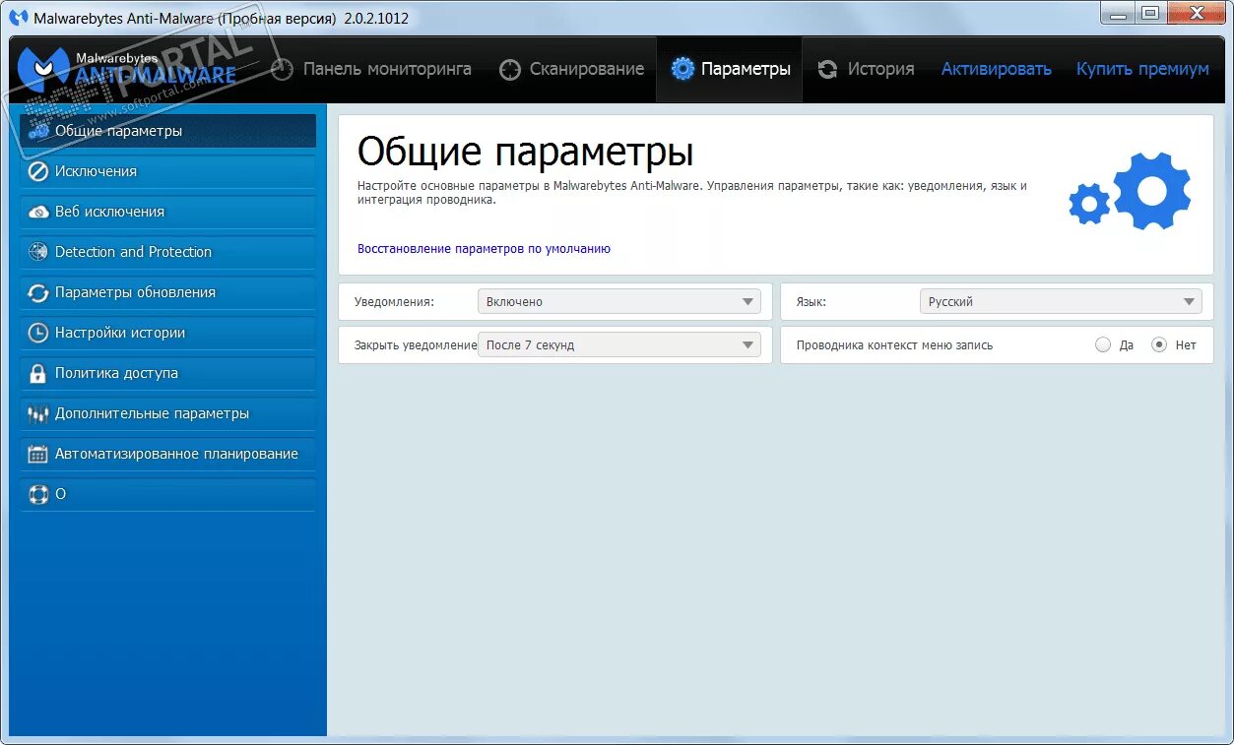Click the Уведомления: label
Viewport: 1234px width, 745px height.
click(394, 302)
